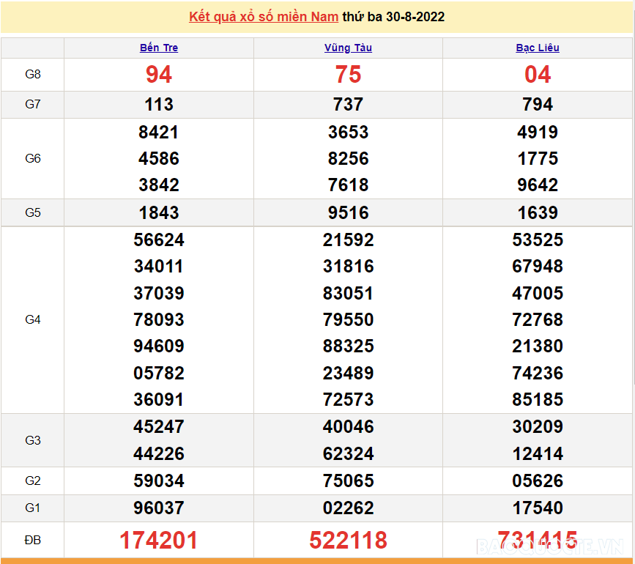Screen dimensions: 635x564
Task: Open the Vũng Tàu province link
Action: point(348,48)
